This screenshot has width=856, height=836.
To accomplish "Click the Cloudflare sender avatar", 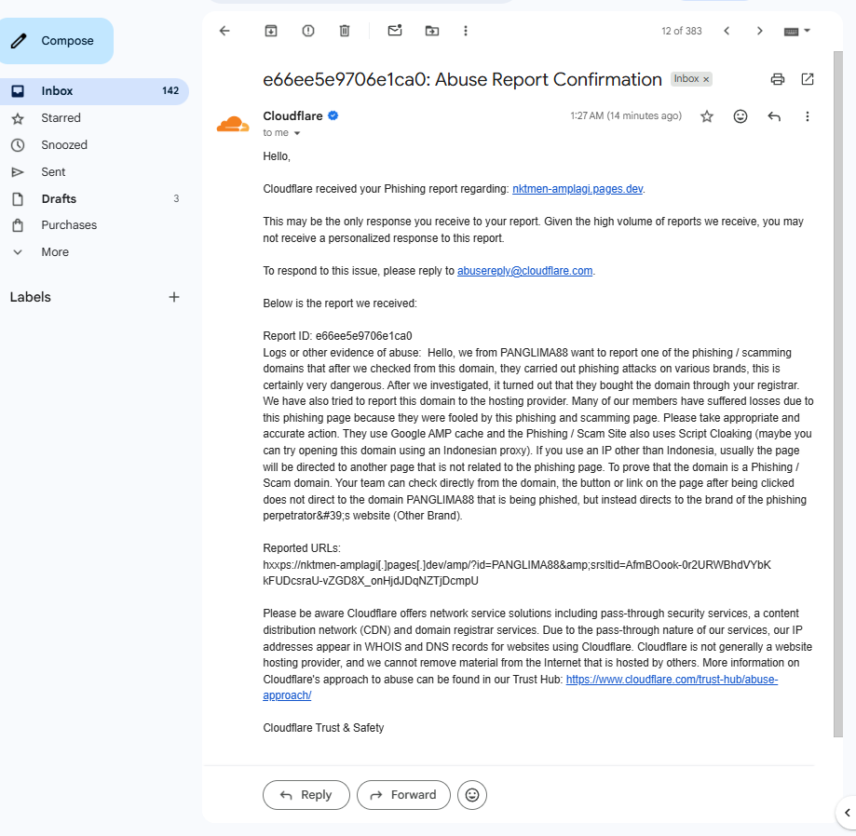I will pyautogui.click(x=233, y=125).
